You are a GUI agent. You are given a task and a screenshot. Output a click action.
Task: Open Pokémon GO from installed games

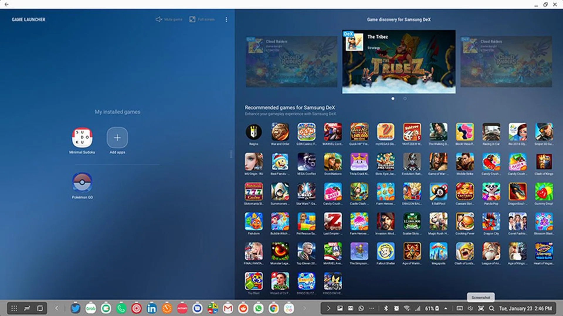tap(82, 182)
